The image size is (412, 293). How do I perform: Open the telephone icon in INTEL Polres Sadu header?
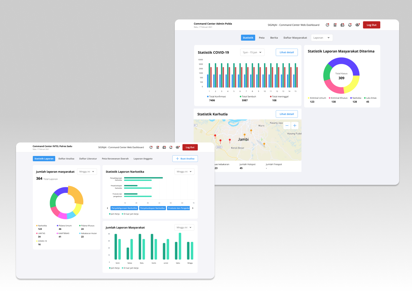tap(177, 147)
